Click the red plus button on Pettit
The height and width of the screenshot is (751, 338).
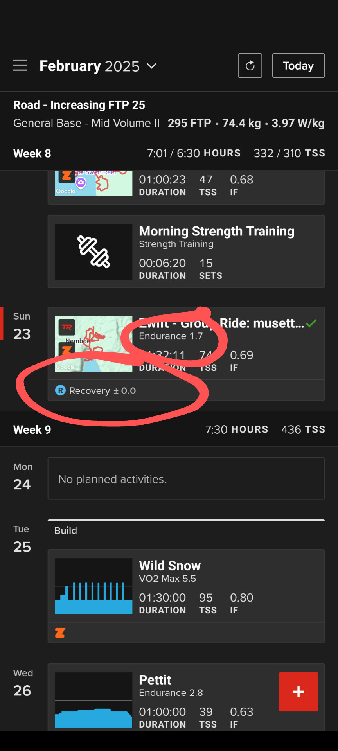point(298,692)
